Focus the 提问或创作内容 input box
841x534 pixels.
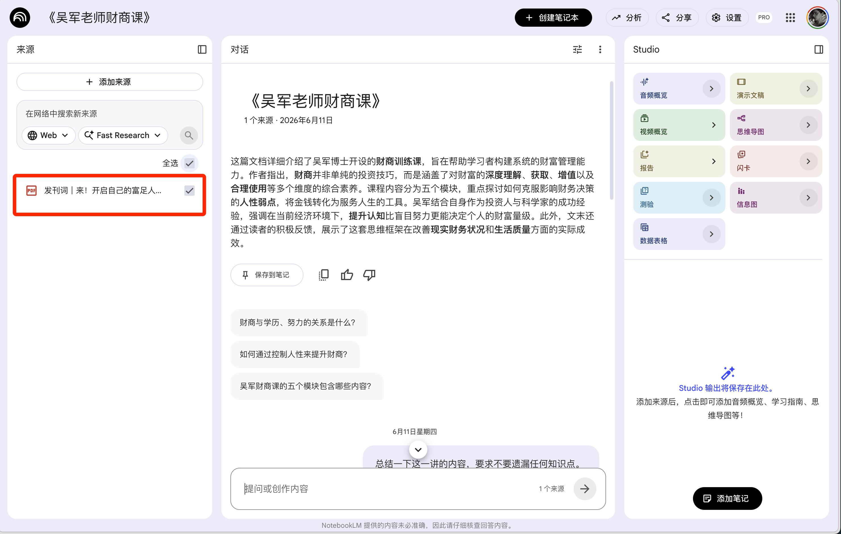click(x=384, y=489)
